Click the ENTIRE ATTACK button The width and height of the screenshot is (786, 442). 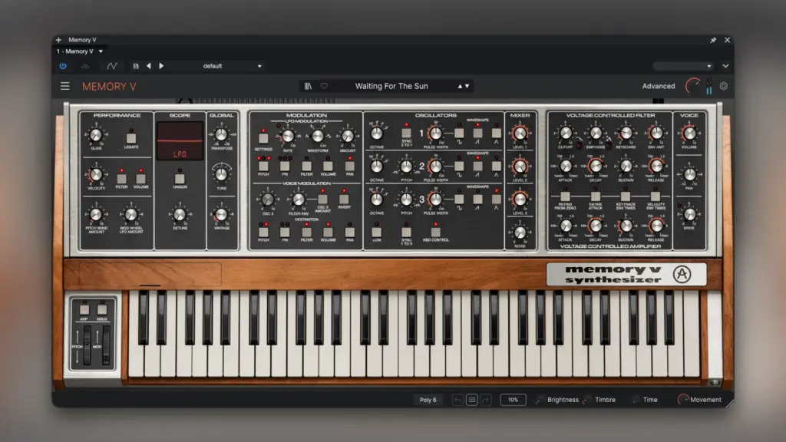(595, 196)
